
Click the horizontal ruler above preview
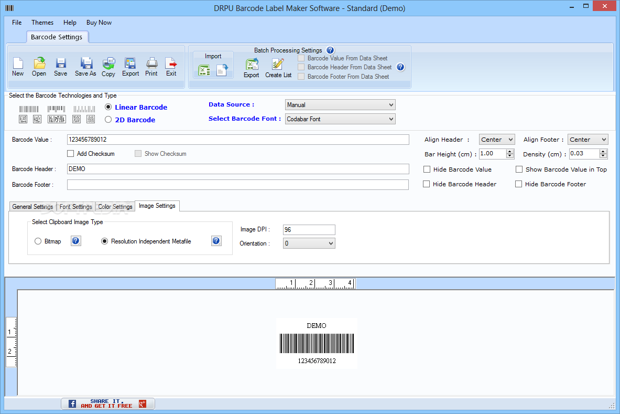pyautogui.click(x=316, y=283)
